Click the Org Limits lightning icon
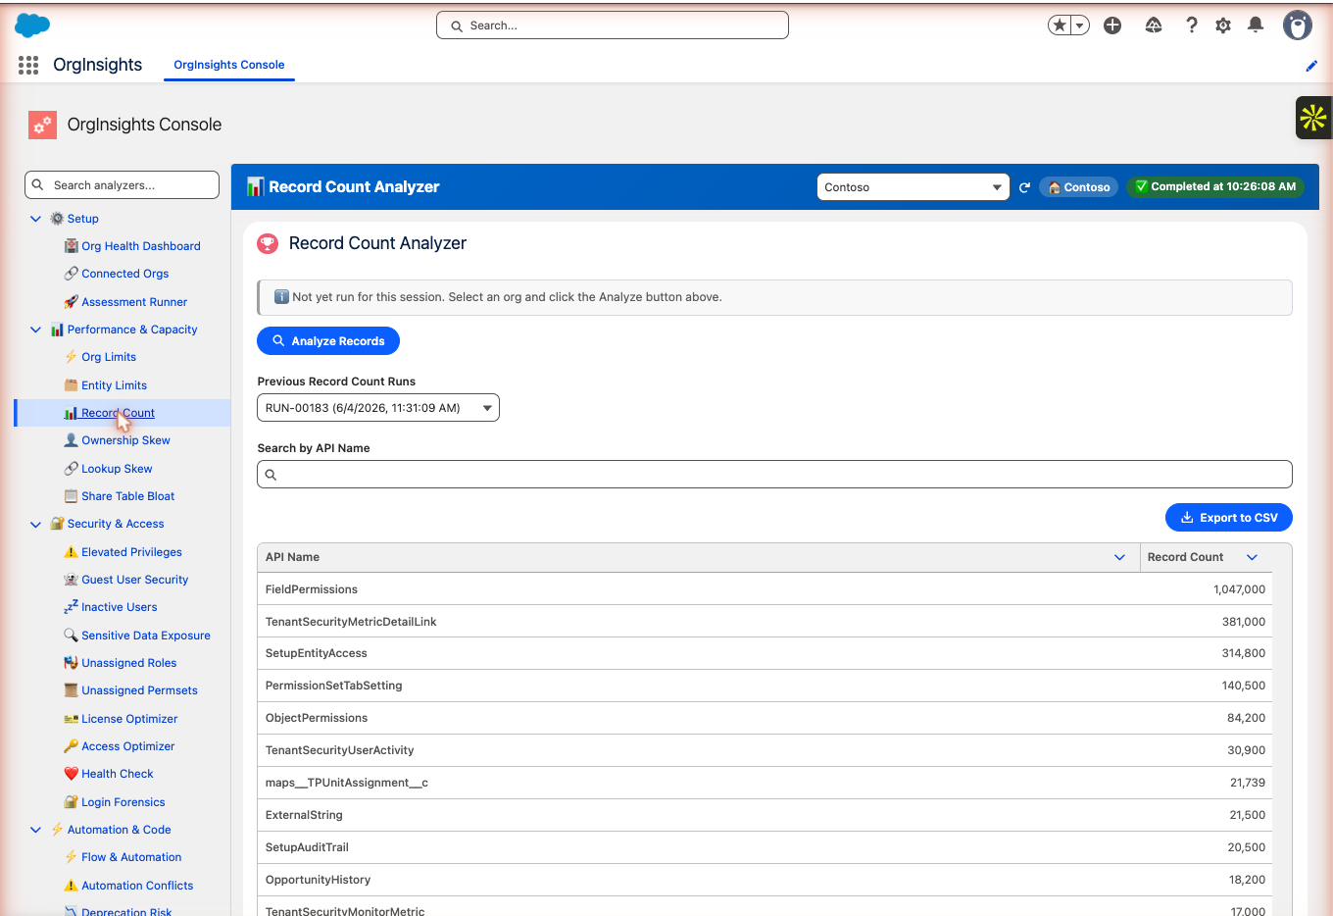 pos(71,357)
